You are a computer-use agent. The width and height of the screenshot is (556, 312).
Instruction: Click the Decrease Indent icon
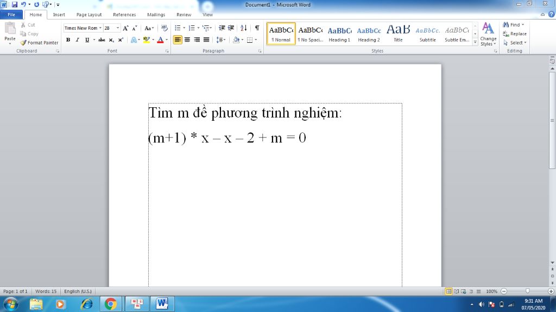point(222,28)
